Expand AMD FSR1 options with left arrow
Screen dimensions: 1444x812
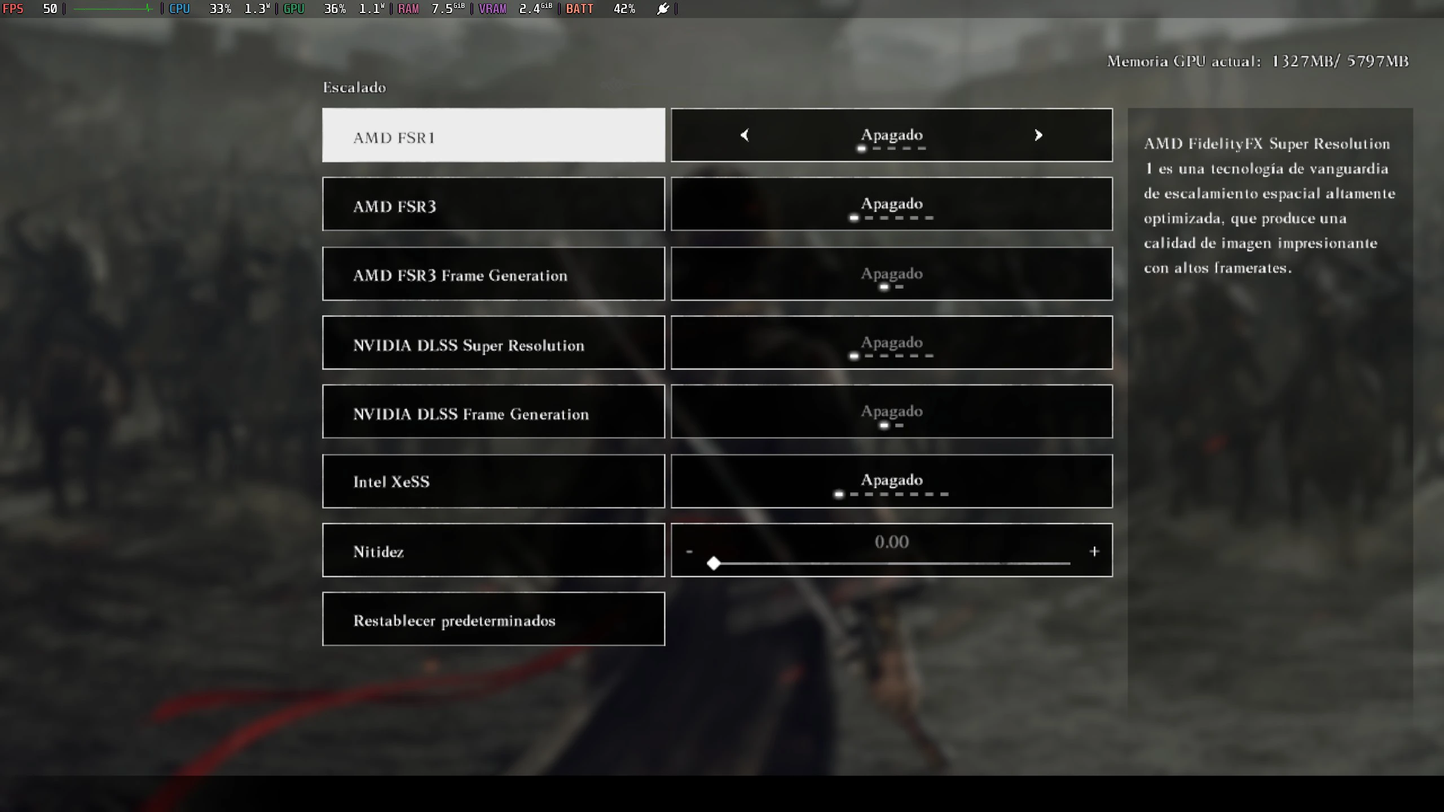coord(744,134)
